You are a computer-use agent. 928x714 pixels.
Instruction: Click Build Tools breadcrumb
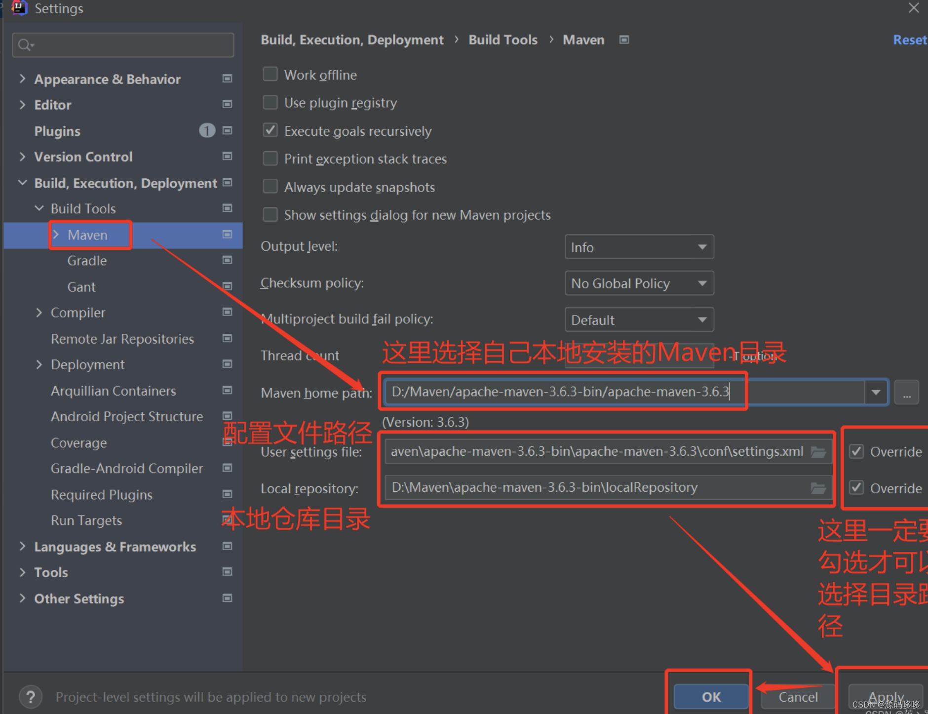[503, 40]
